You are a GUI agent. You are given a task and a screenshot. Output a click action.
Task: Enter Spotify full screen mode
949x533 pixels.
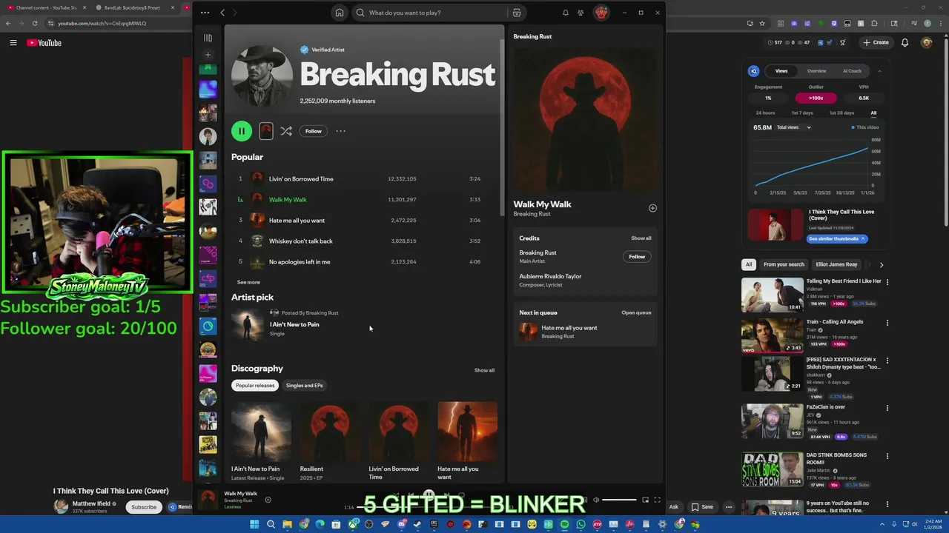point(657,500)
